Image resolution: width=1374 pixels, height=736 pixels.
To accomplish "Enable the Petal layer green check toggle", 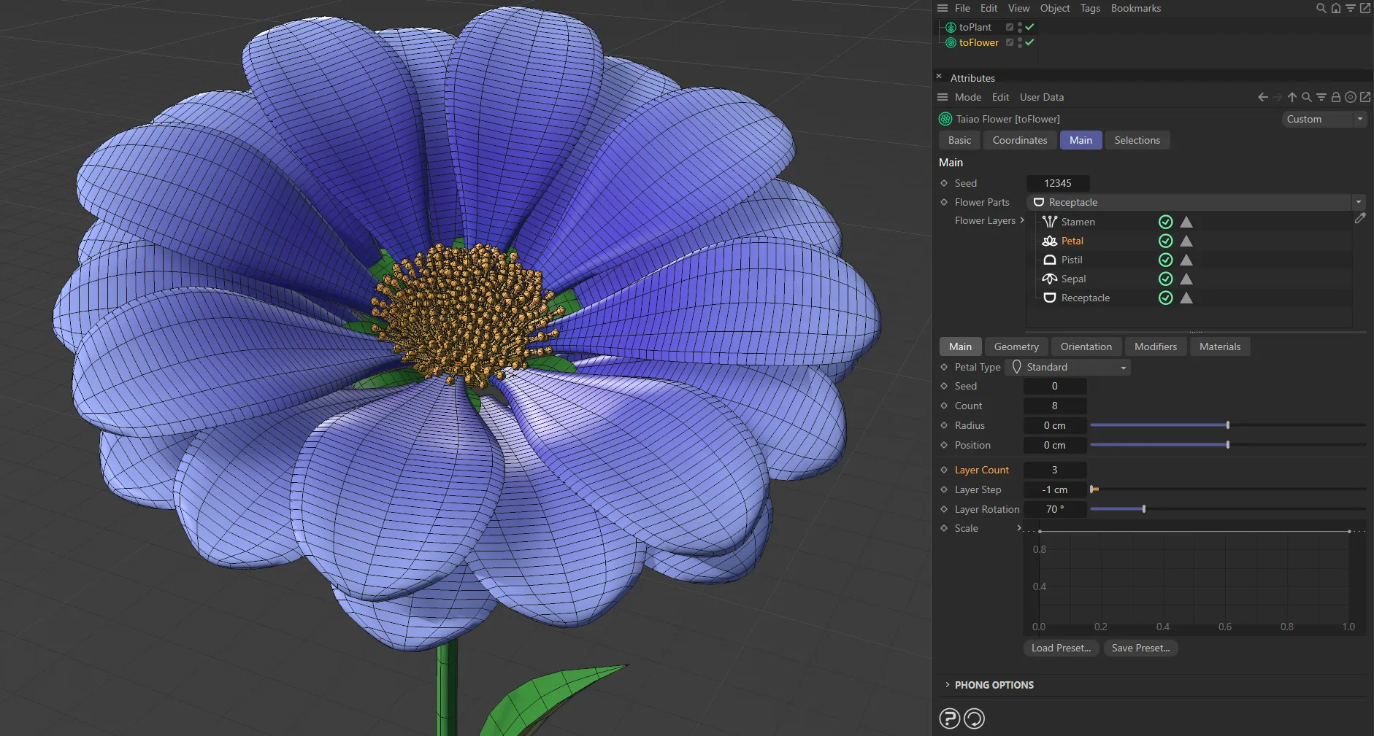I will [x=1165, y=241].
